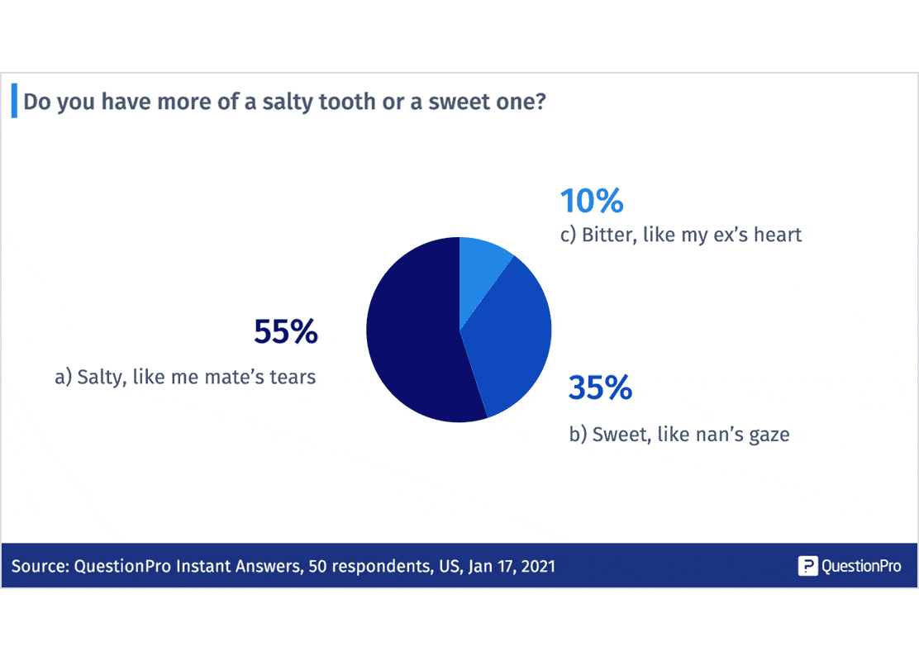The height and width of the screenshot is (661, 919).
Task: Click the center of the pie chart
Action: pyautogui.click(x=459, y=330)
